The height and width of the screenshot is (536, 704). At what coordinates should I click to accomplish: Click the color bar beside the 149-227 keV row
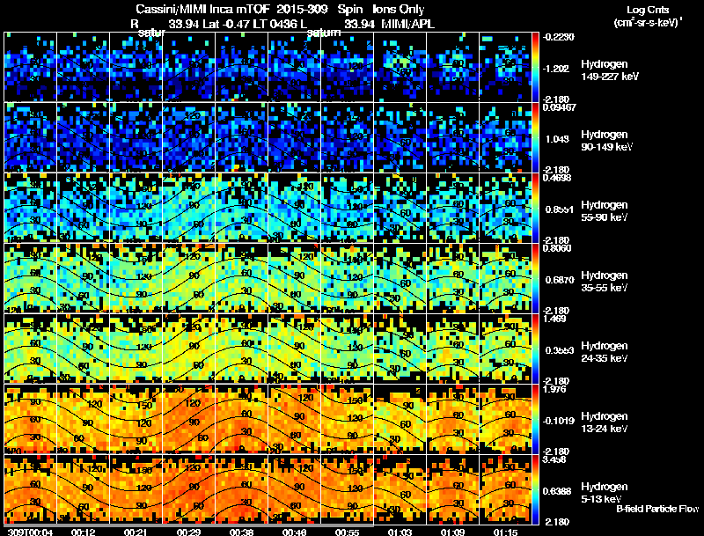coord(535,67)
